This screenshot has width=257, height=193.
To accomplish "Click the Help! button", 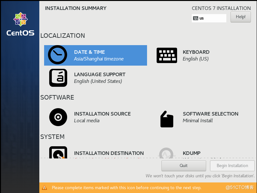I will coord(240,17).
